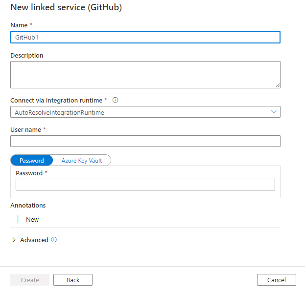The image size is (305, 292).
Task: Click the resize grip of the Description box
Action: point(277,85)
